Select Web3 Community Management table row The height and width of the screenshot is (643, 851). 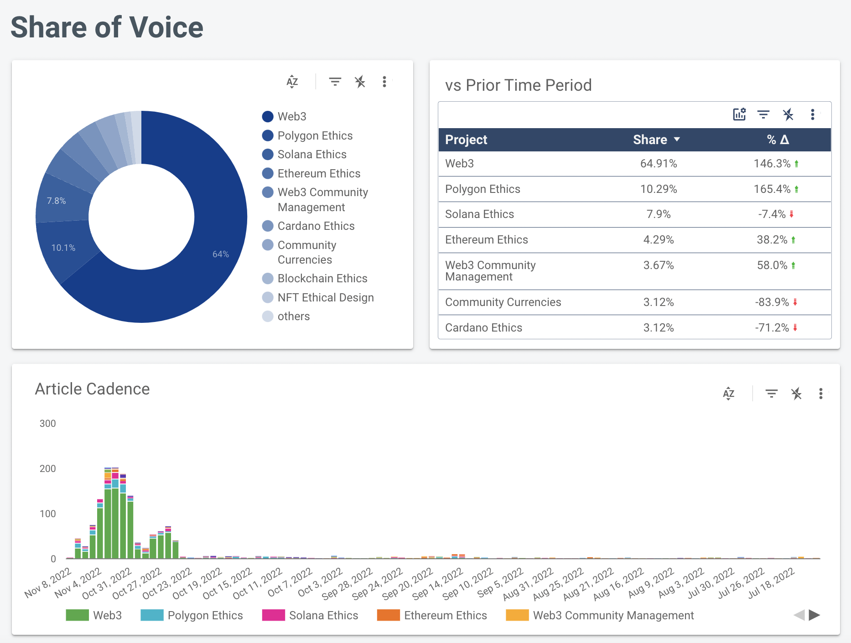coord(634,271)
